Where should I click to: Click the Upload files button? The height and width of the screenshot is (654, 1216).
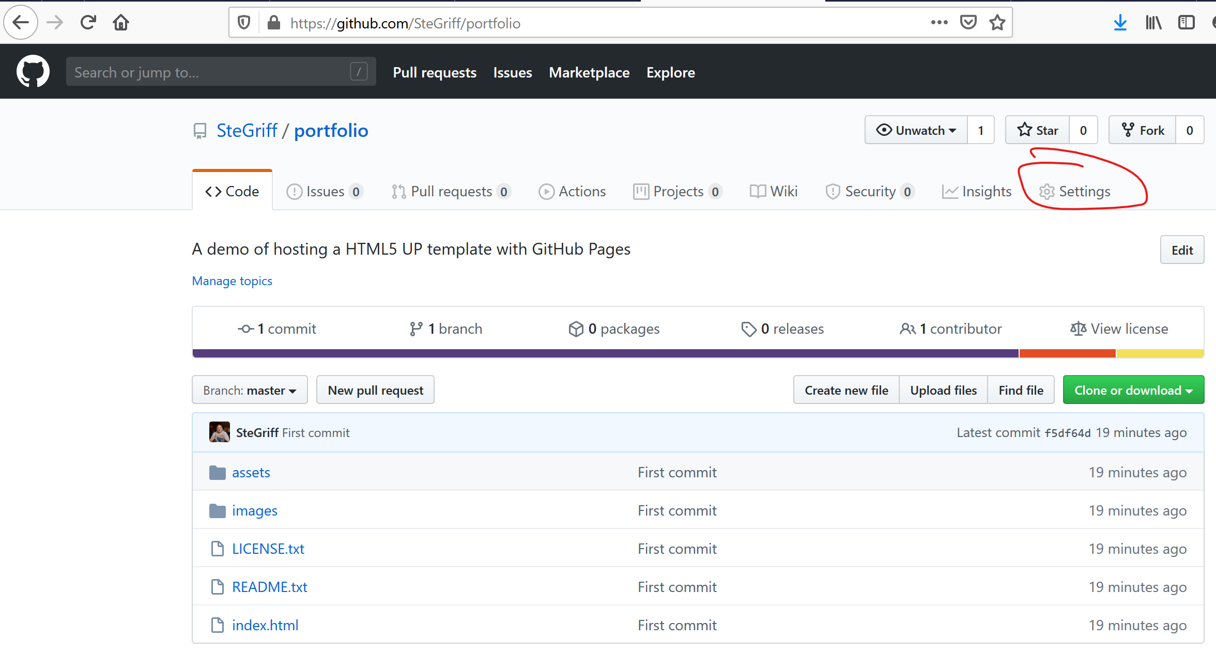coord(943,390)
